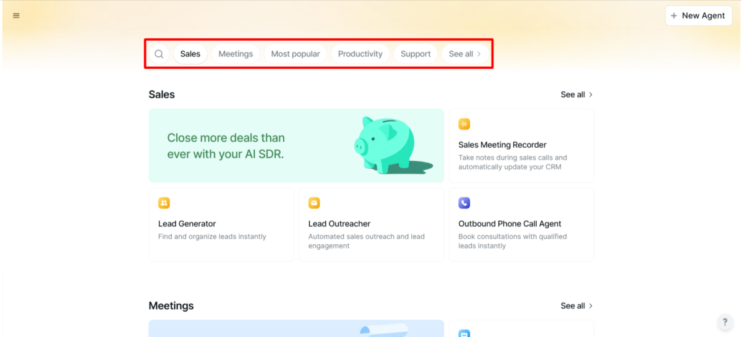The image size is (742, 337).
Task: Open the hamburger sidebar menu
Action: [16, 15]
